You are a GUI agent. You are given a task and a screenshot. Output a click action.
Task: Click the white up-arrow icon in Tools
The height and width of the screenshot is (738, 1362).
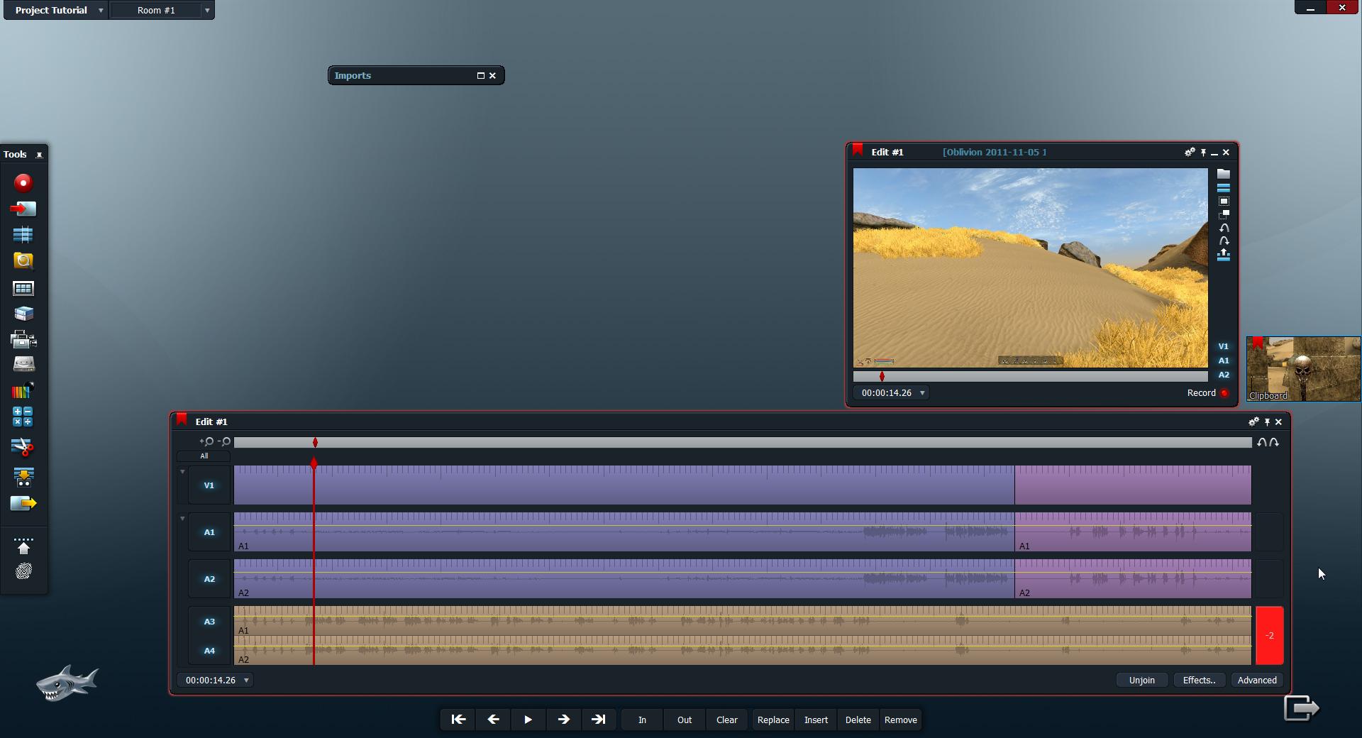[23, 546]
